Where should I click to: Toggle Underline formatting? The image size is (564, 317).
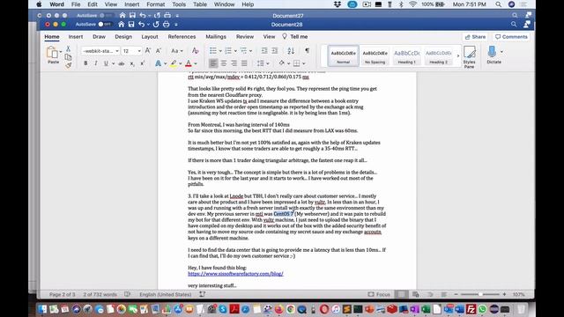106,63
